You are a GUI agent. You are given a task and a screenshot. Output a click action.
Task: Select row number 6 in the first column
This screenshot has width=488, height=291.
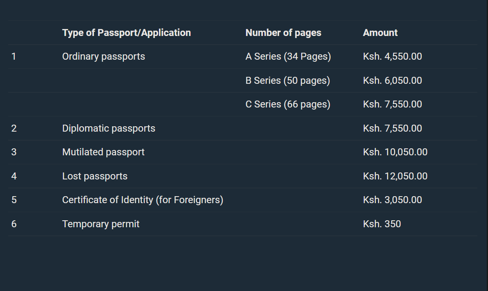pyautogui.click(x=14, y=224)
